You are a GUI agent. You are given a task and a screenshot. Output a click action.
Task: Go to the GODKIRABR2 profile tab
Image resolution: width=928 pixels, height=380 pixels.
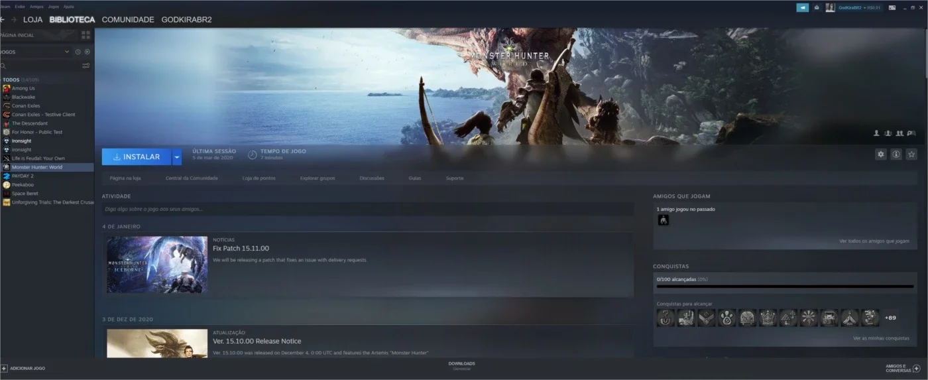click(x=187, y=20)
